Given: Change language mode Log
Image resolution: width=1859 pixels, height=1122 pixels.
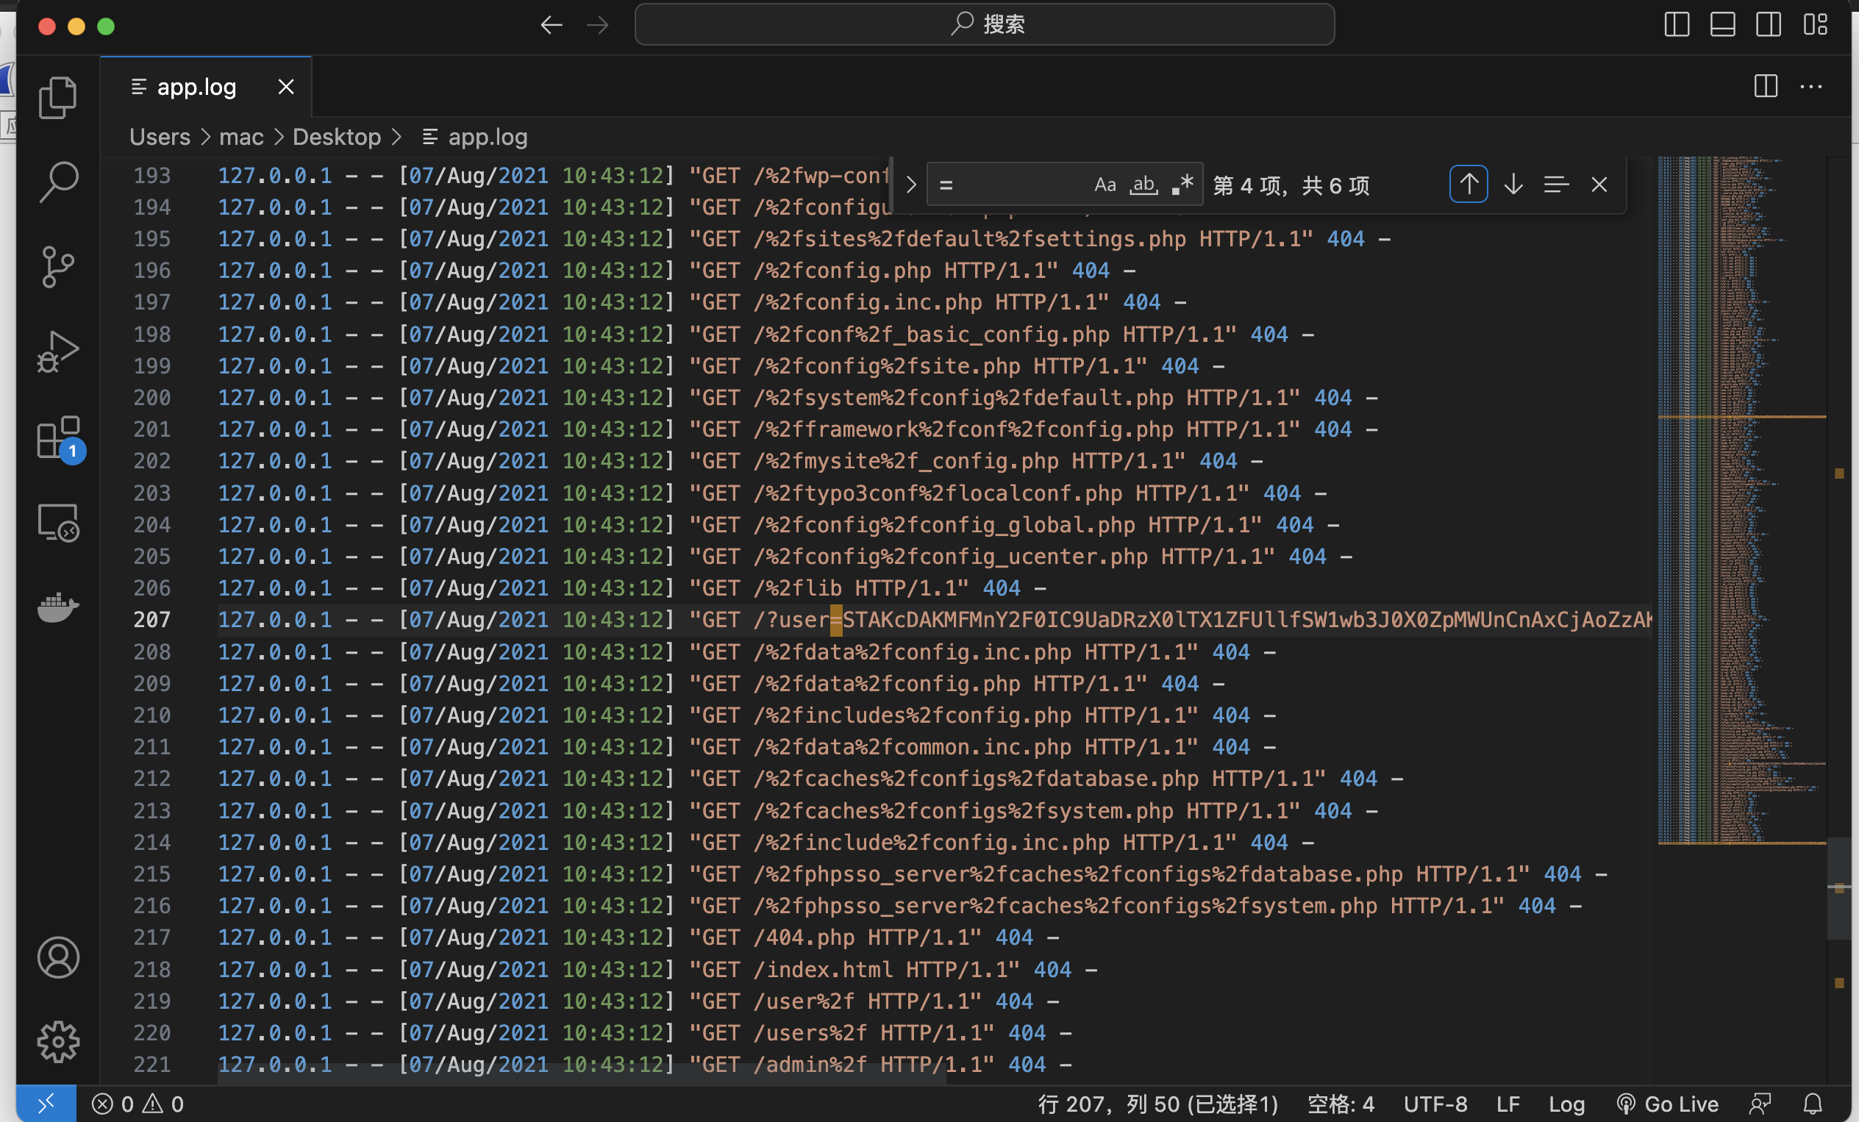Looking at the screenshot, I should coord(1566,1104).
